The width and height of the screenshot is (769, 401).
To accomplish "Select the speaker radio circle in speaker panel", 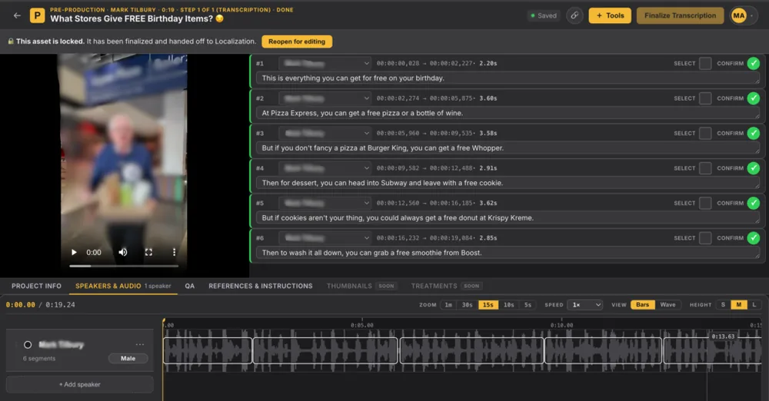I will (28, 345).
